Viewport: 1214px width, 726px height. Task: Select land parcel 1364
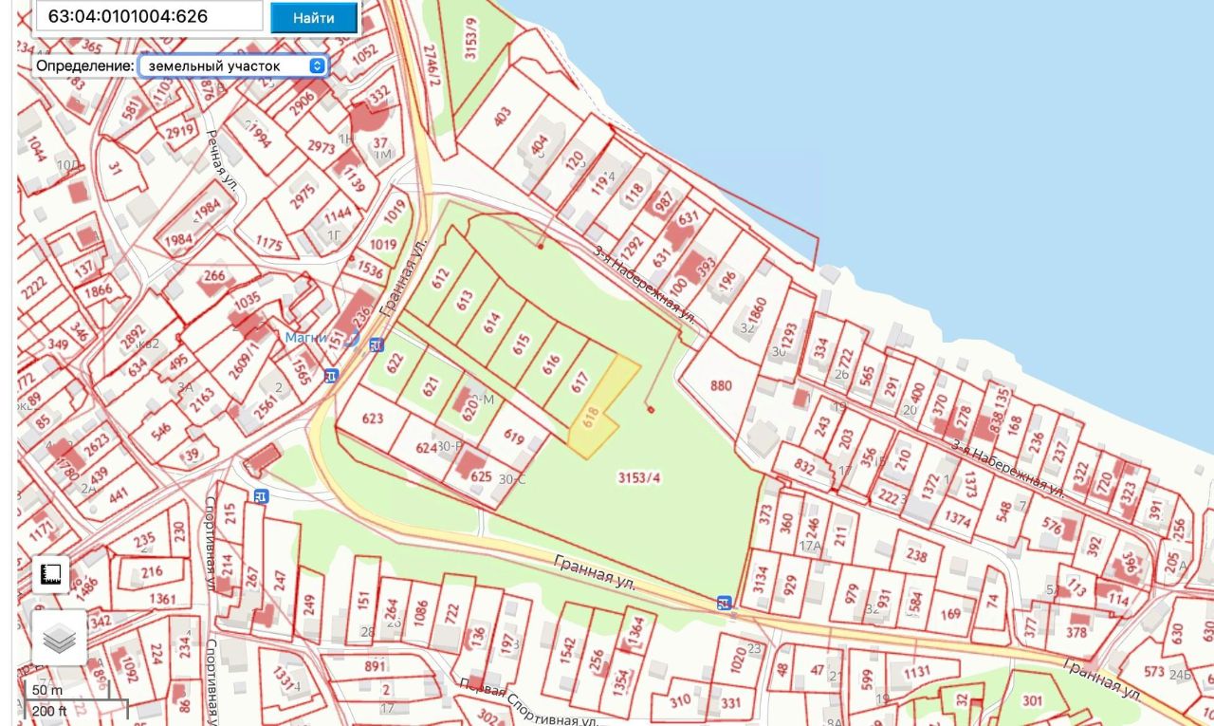[x=637, y=628]
